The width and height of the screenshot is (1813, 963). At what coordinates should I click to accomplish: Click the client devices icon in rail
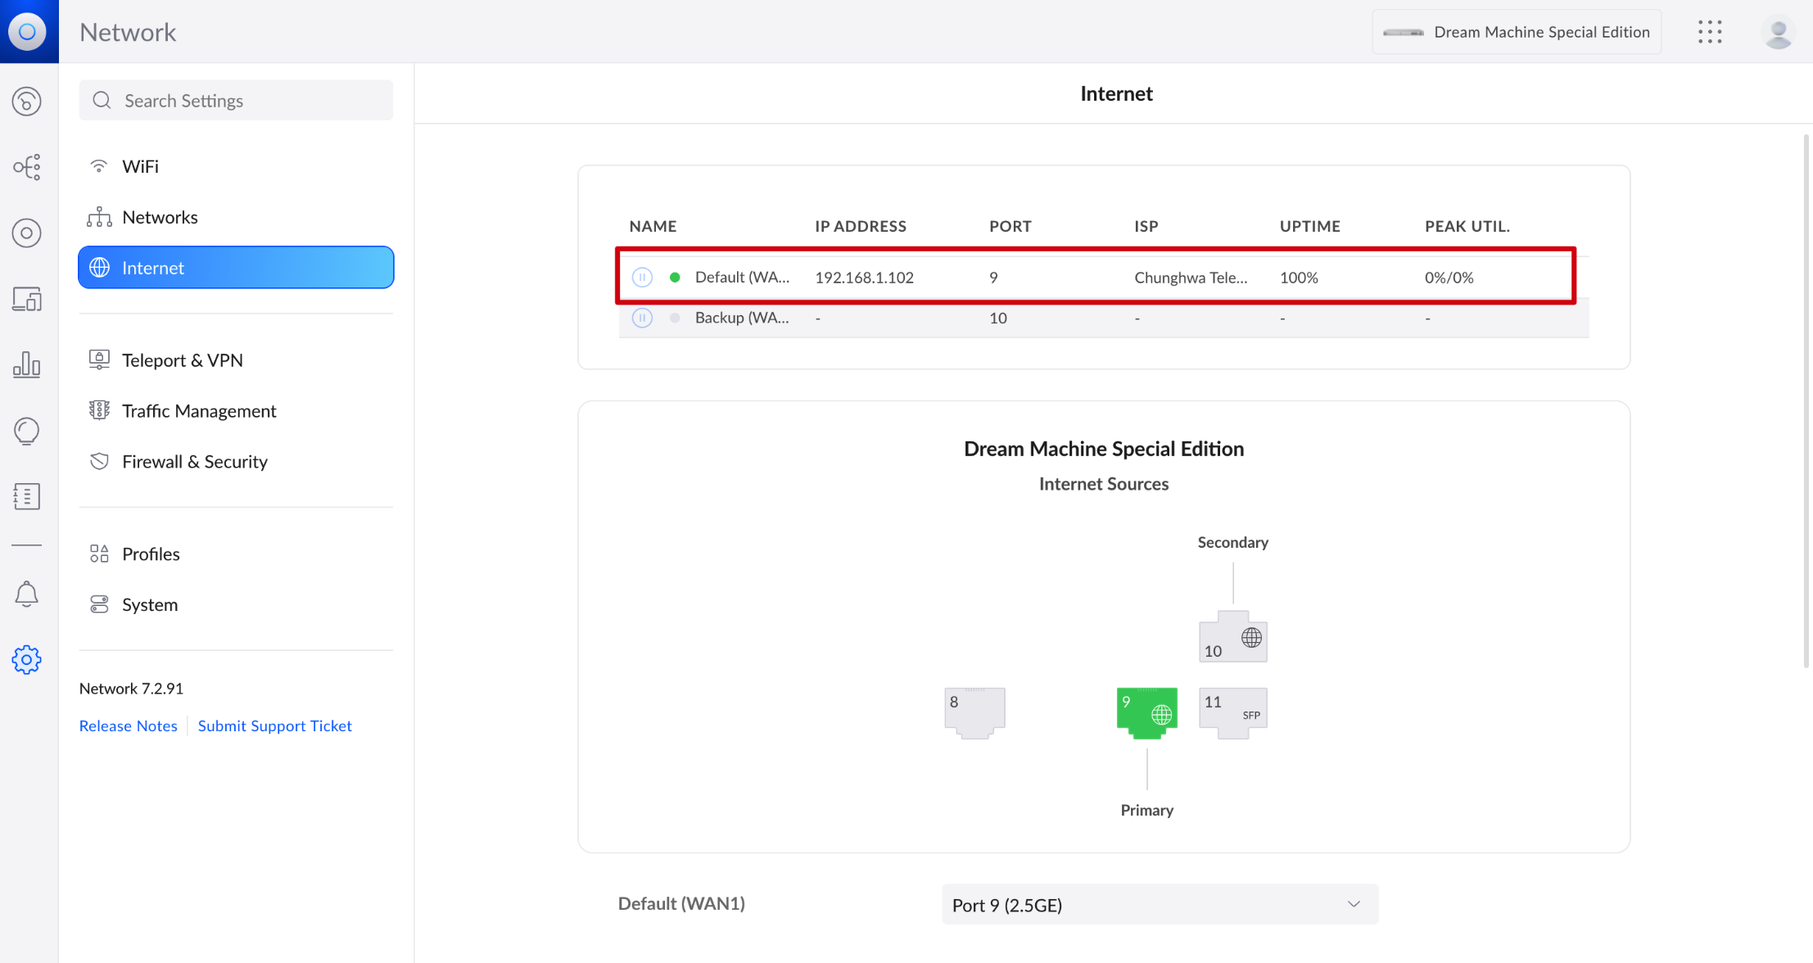point(26,299)
